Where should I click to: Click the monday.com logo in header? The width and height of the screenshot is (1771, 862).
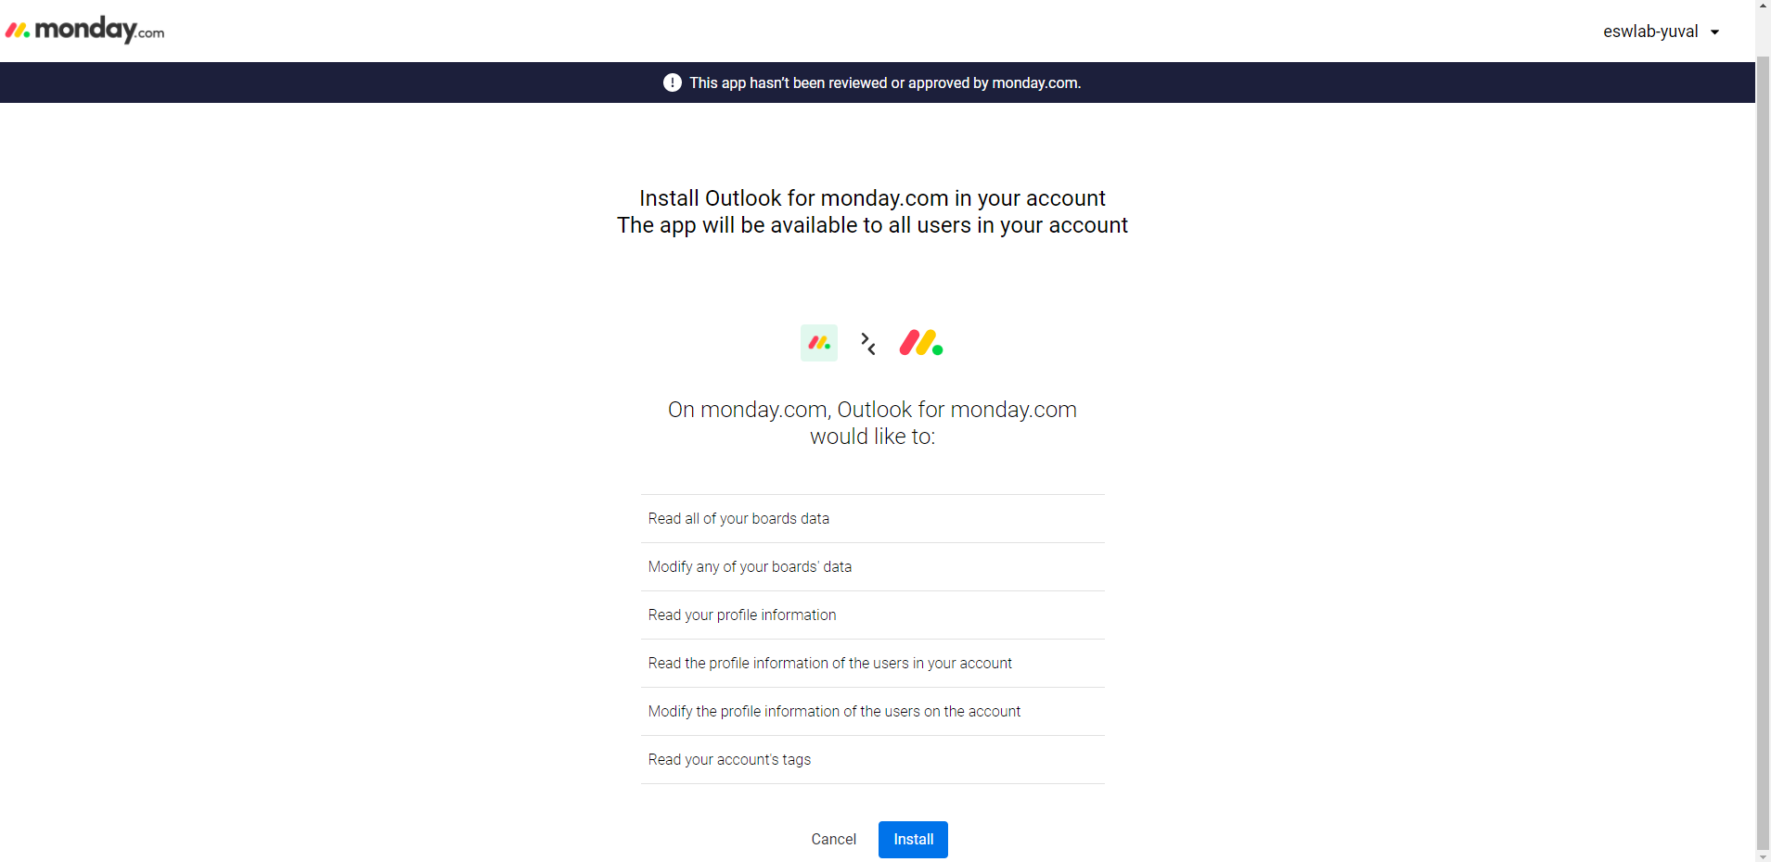84,31
